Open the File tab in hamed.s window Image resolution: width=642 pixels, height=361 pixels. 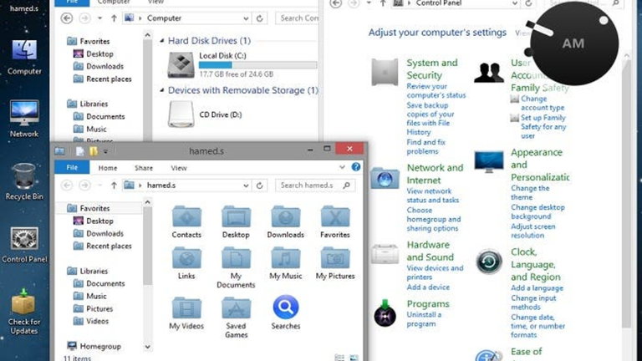click(72, 168)
